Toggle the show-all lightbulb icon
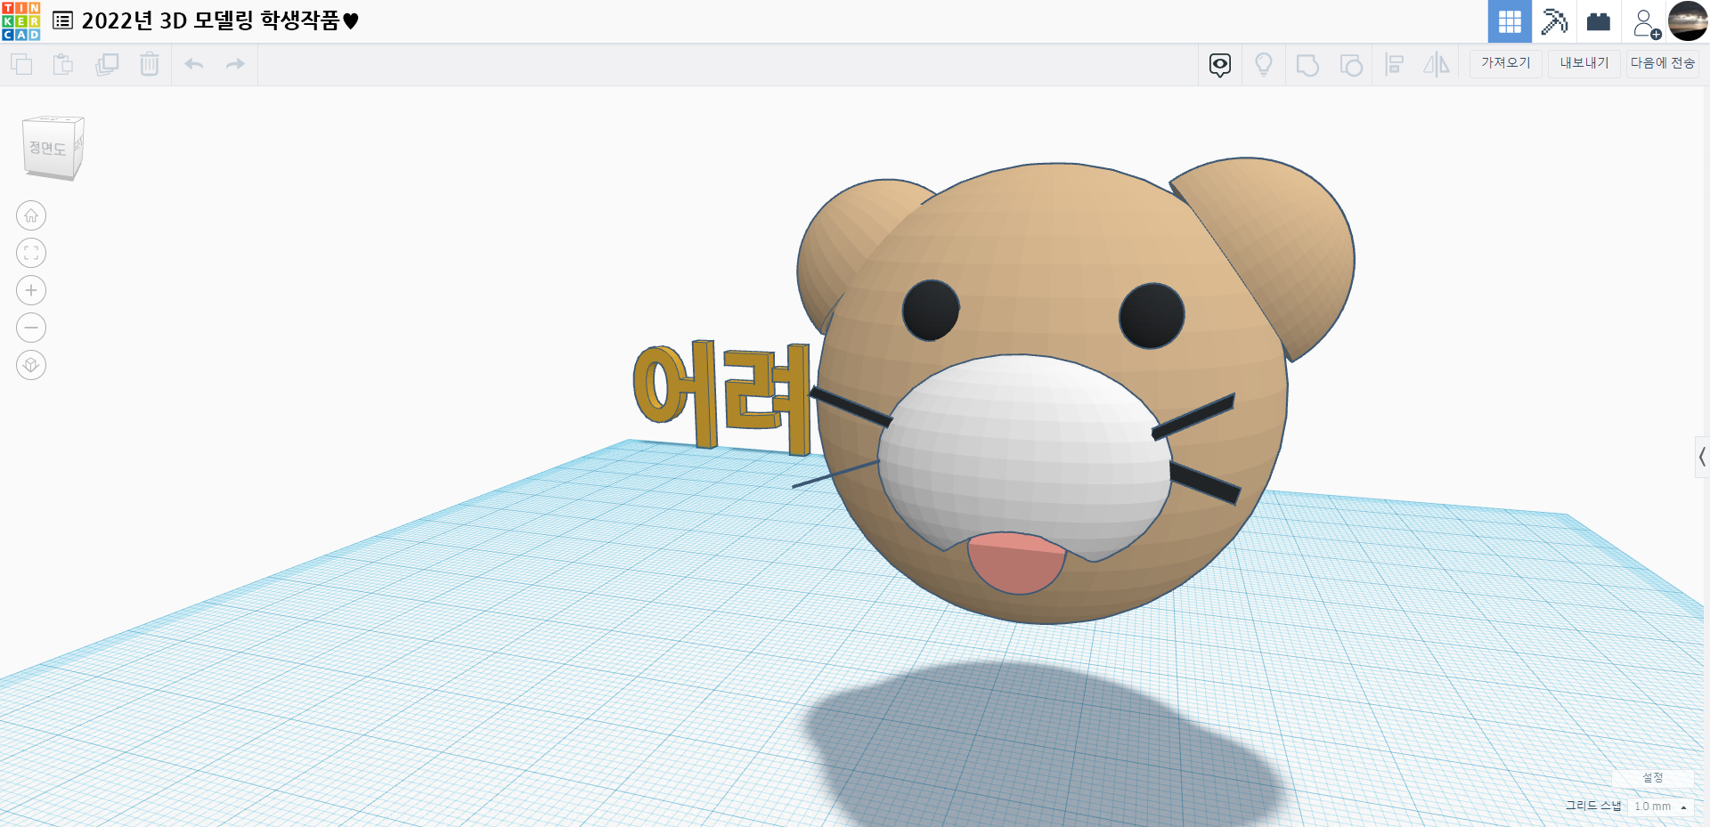Image resolution: width=1710 pixels, height=827 pixels. (1264, 64)
